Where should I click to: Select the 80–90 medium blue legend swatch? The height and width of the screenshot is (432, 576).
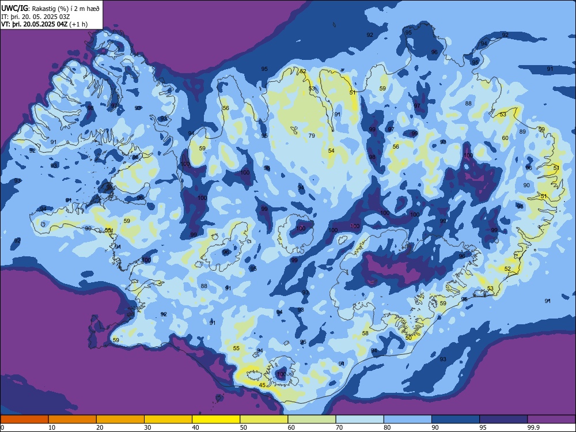tap(408, 419)
